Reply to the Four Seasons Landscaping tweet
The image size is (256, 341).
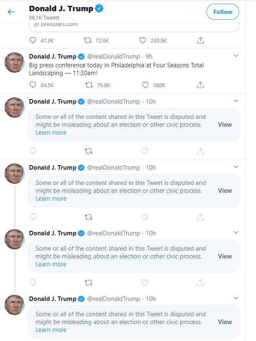tap(33, 85)
